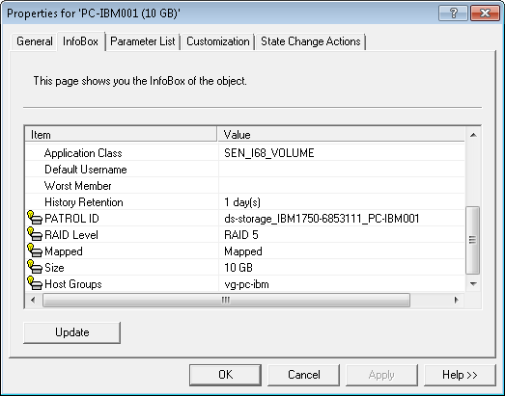This screenshot has height=396, width=505.
Task: Close the Properties dialog with X
Action: (x=485, y=13)
